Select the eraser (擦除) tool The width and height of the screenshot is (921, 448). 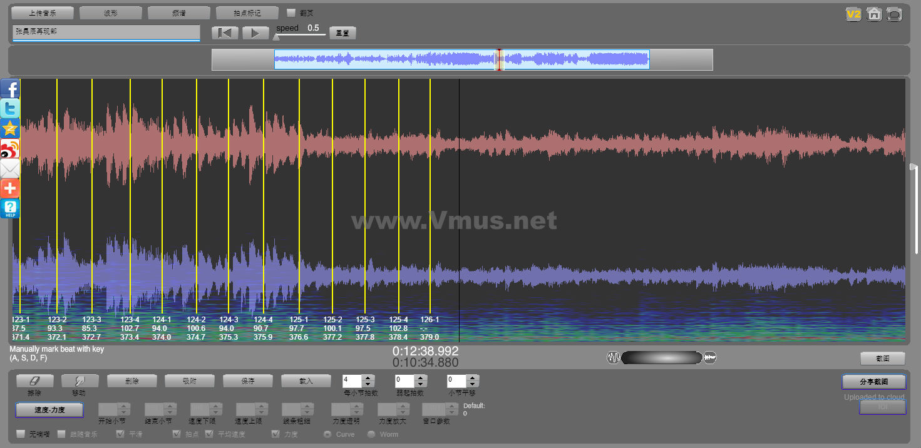tap(34, 380)
